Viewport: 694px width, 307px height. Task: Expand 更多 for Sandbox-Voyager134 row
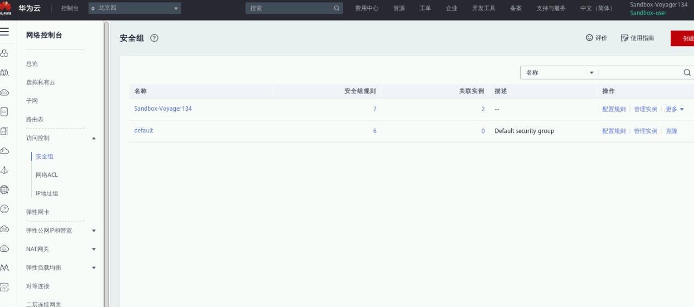tap(675, 109)
